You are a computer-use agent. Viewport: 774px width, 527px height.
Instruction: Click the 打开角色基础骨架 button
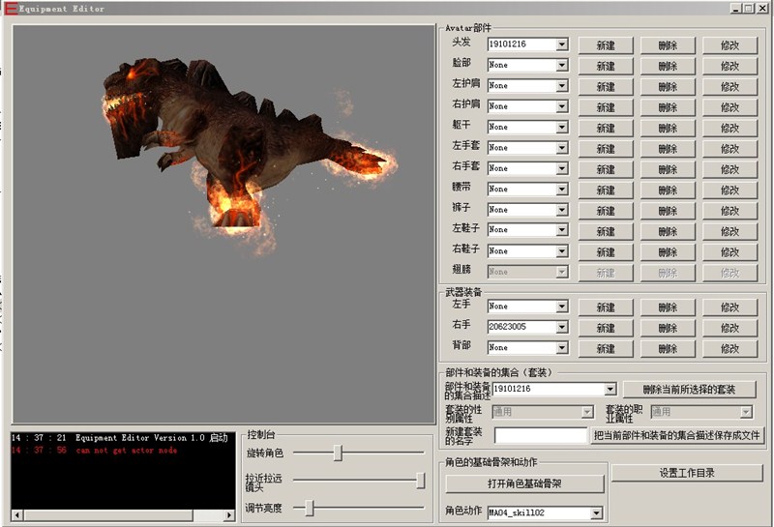tap(525, 483)
